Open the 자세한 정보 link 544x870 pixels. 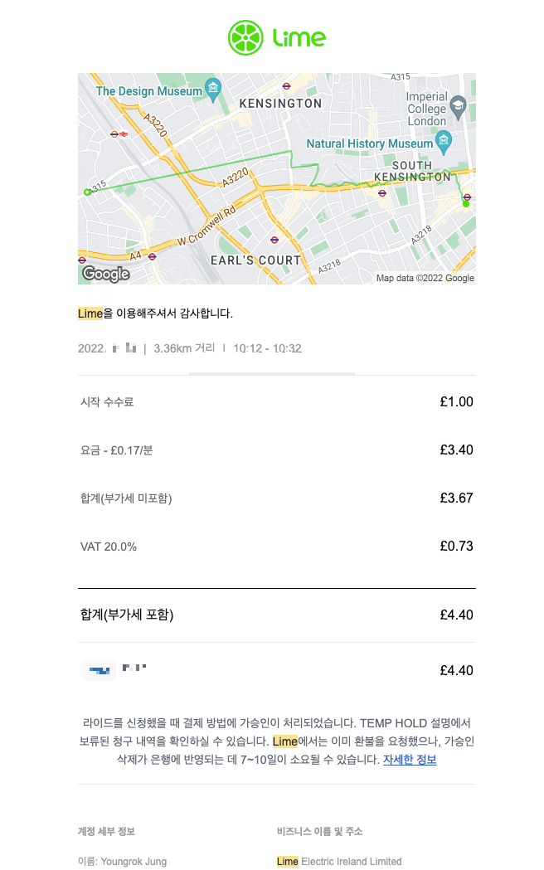click(410, 759)
